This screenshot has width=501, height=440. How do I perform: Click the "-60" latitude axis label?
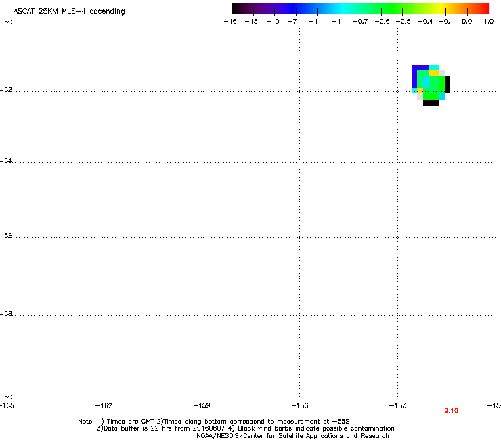click(6, 397)
